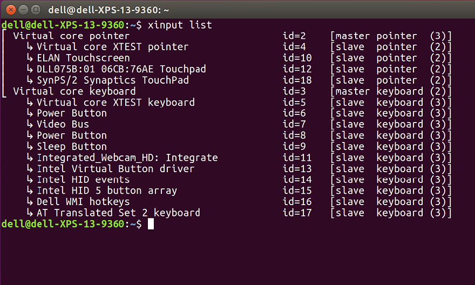This screenshot has width=475, height=285.
Task: Click the "DLL075B:01 06CB:76AE Touchpad" entry
Action: pos(121,69)
